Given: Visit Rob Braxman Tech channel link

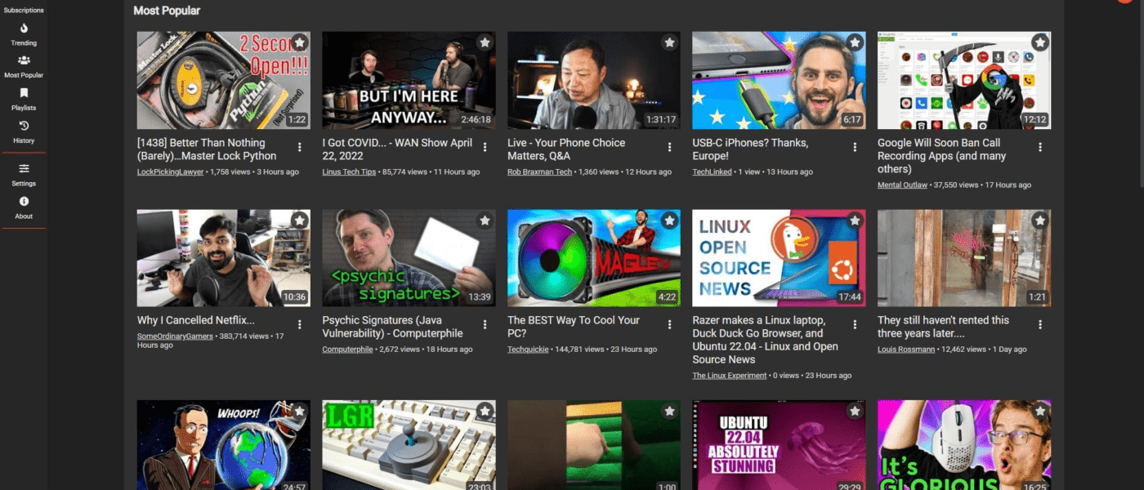Looking at the screenshot, I should coord(540,172).
